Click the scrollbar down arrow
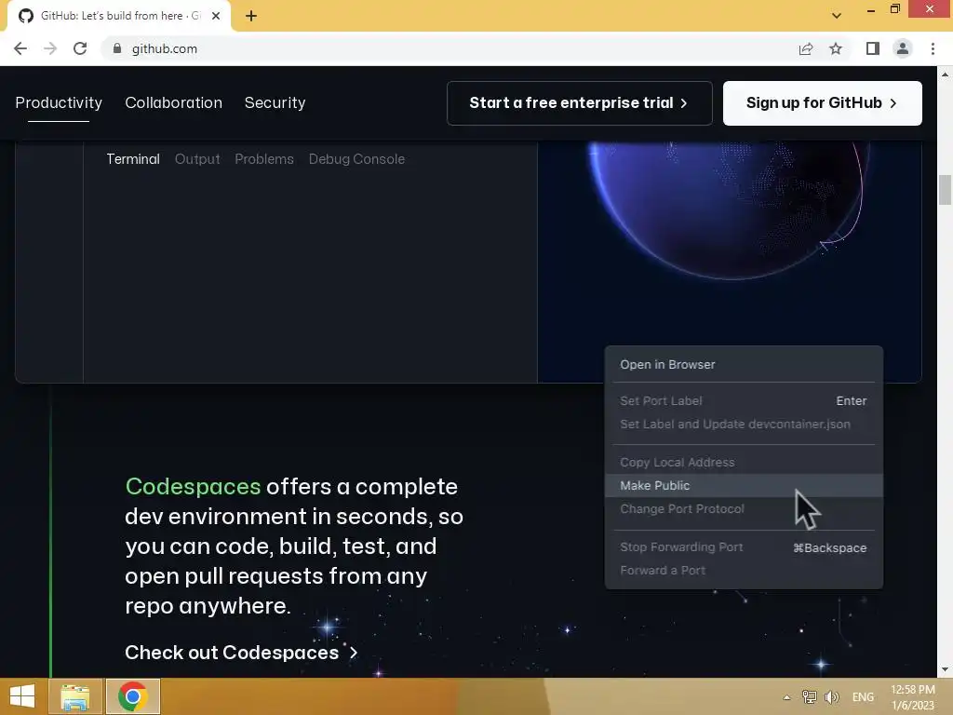The image size is (953, 715). [945, 669]
